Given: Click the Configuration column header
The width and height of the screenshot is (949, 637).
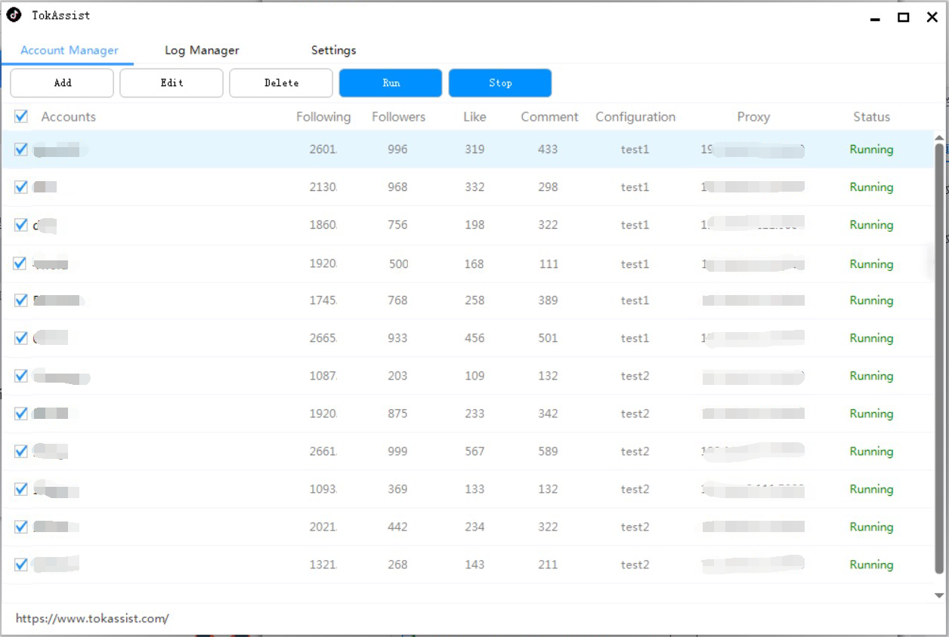Looking at the screenshot, I should (635, 117).
